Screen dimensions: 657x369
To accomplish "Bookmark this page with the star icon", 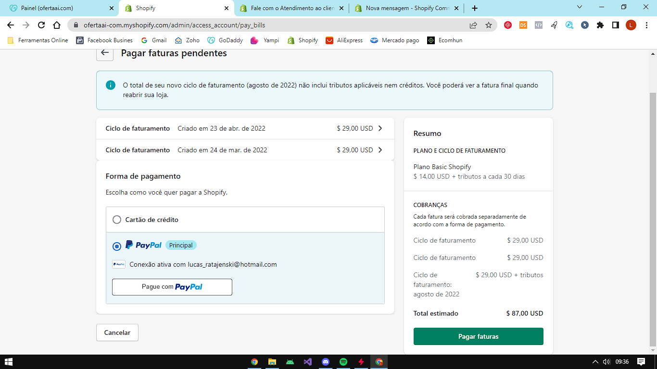I will point(489,25).
